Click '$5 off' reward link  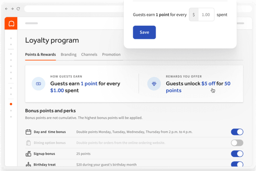click(x=208, y=83)
